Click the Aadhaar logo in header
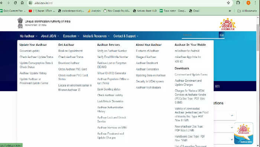 click(x=228, y=24)
